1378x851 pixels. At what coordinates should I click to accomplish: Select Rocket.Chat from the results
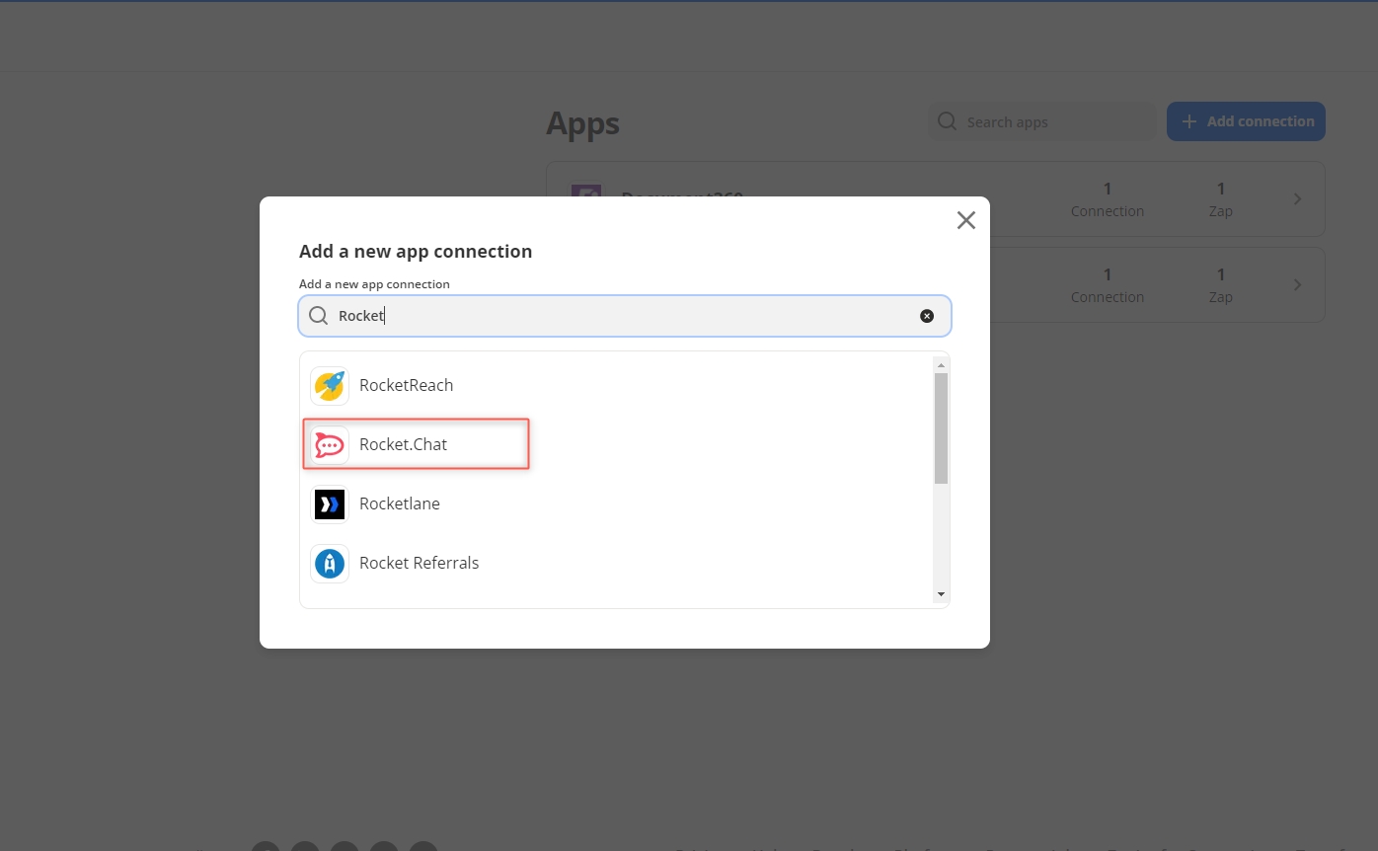coord(403,445)
